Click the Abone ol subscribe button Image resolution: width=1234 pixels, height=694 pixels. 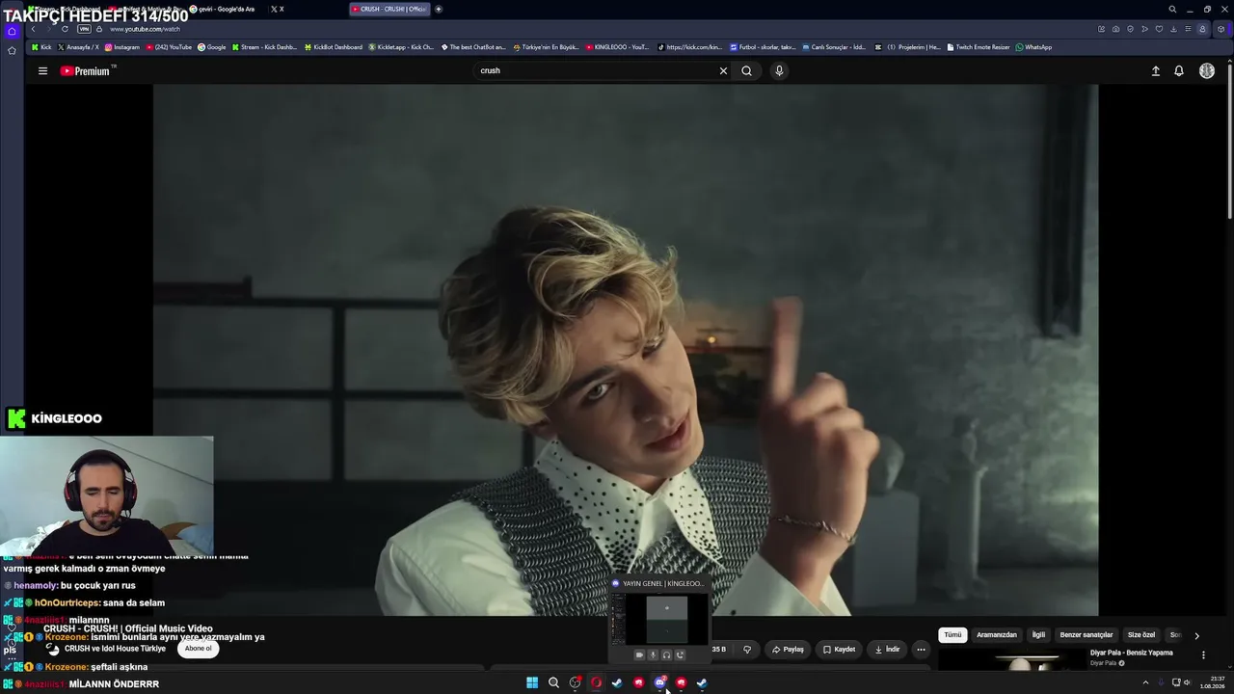point(198,649)
